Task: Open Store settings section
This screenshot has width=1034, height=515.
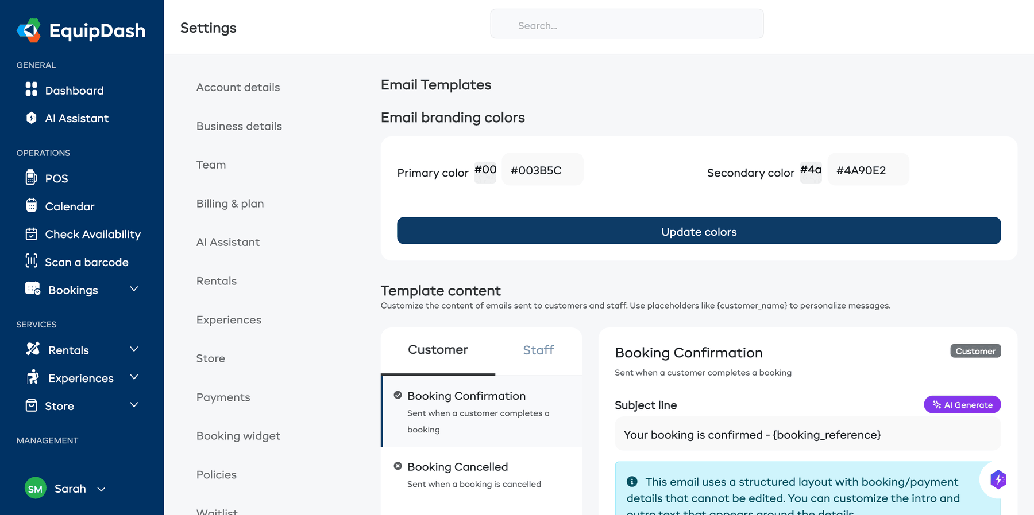Action: (210, 358)
